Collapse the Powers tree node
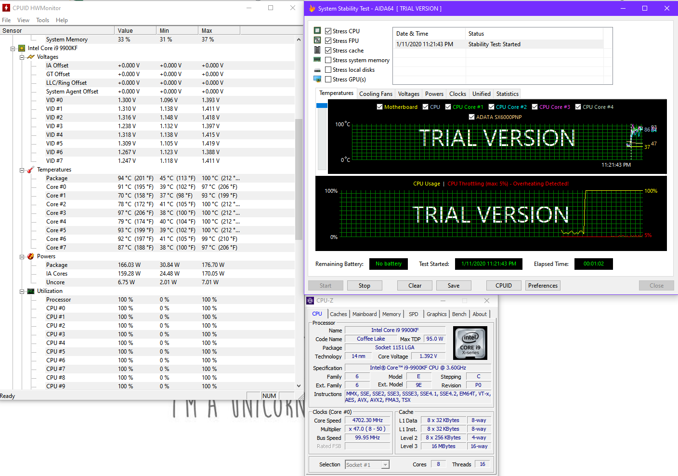 22,256
